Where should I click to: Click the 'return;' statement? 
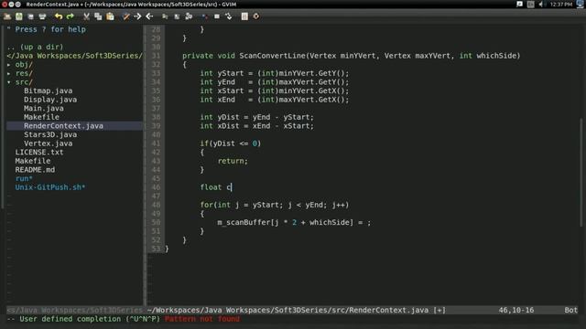pos(233,161)
